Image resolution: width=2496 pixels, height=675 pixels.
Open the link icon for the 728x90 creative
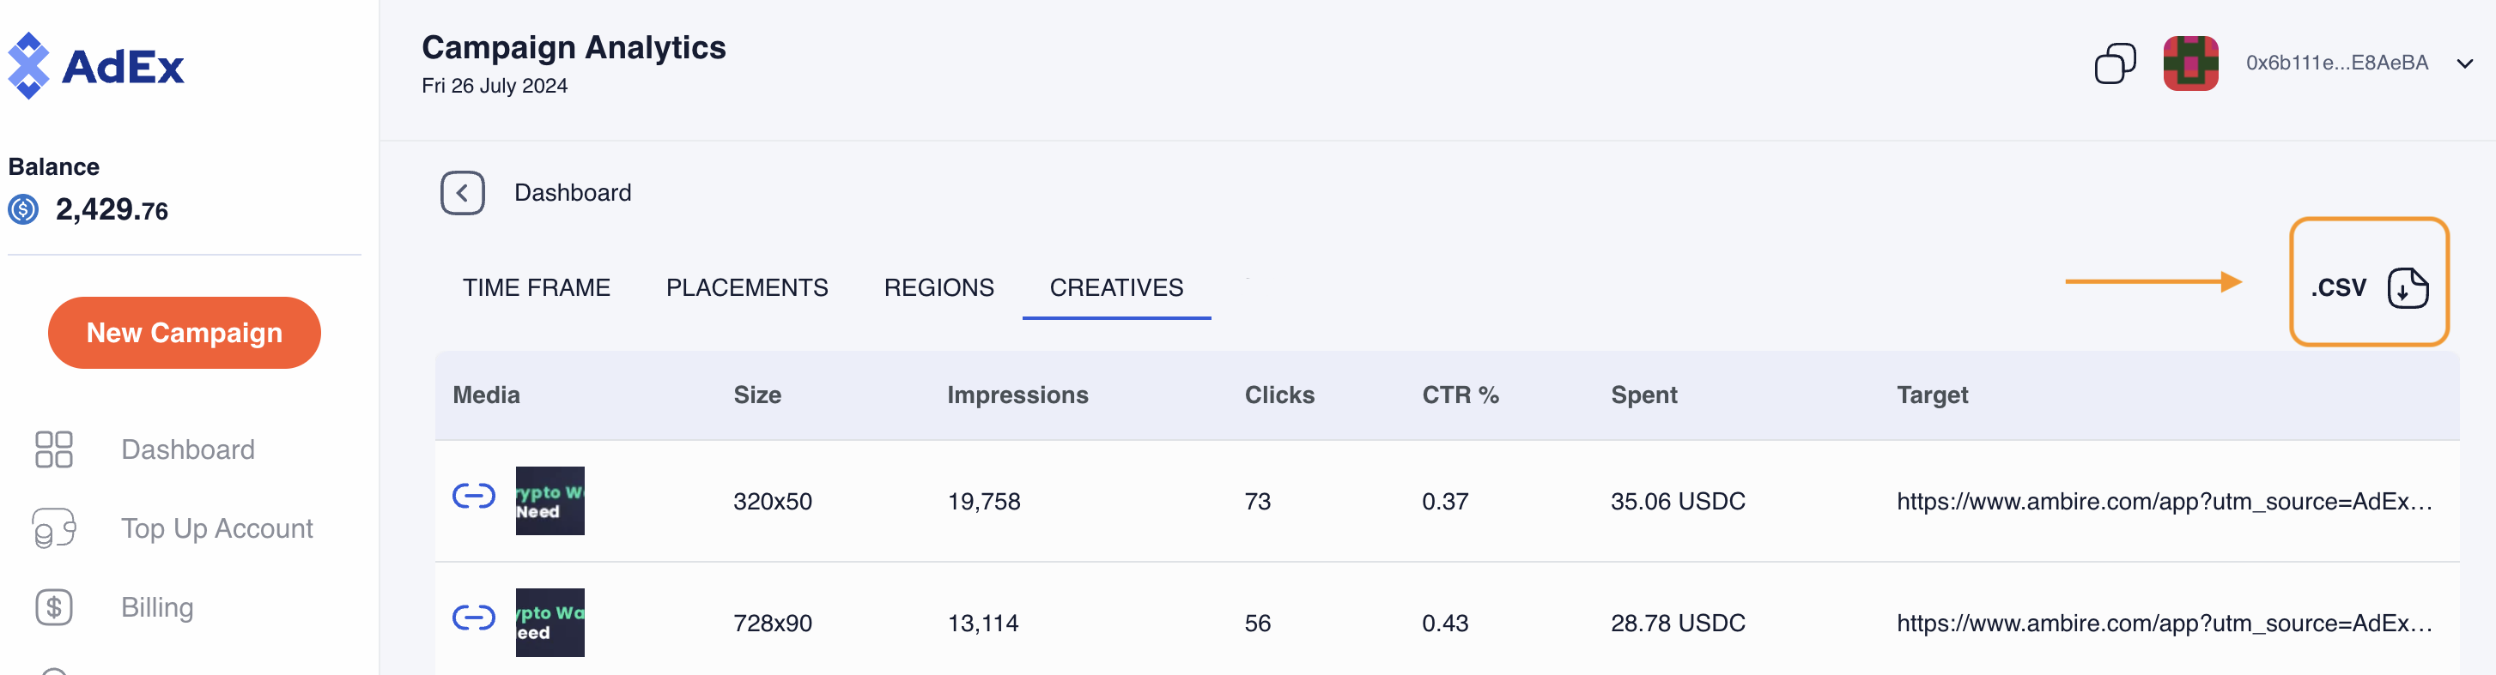click(x=474, y=618)
